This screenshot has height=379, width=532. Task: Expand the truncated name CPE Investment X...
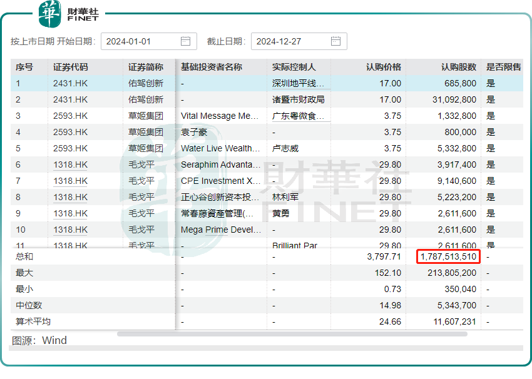218,182
